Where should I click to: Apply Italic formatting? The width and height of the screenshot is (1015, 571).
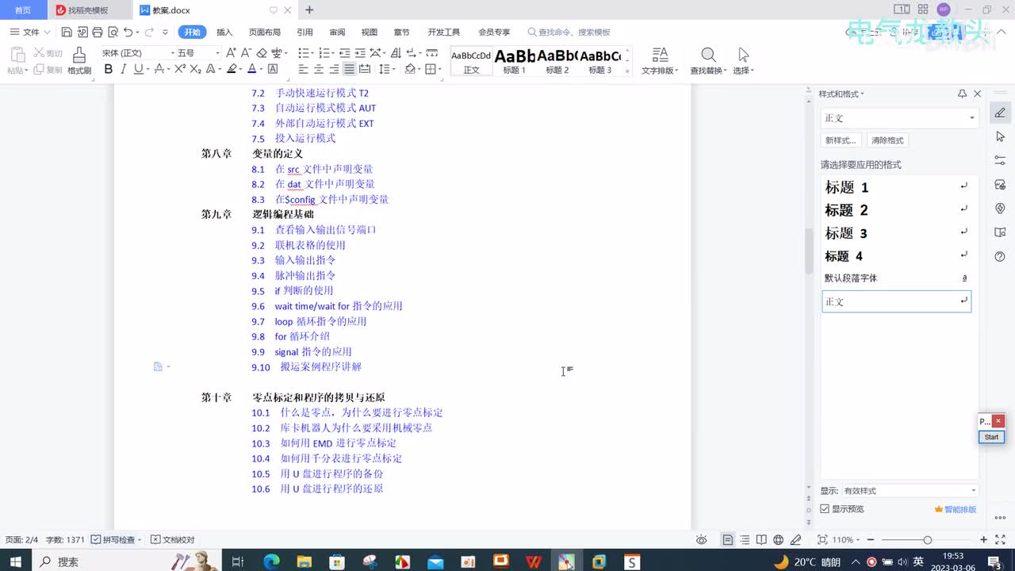click(x=123, y=69)
